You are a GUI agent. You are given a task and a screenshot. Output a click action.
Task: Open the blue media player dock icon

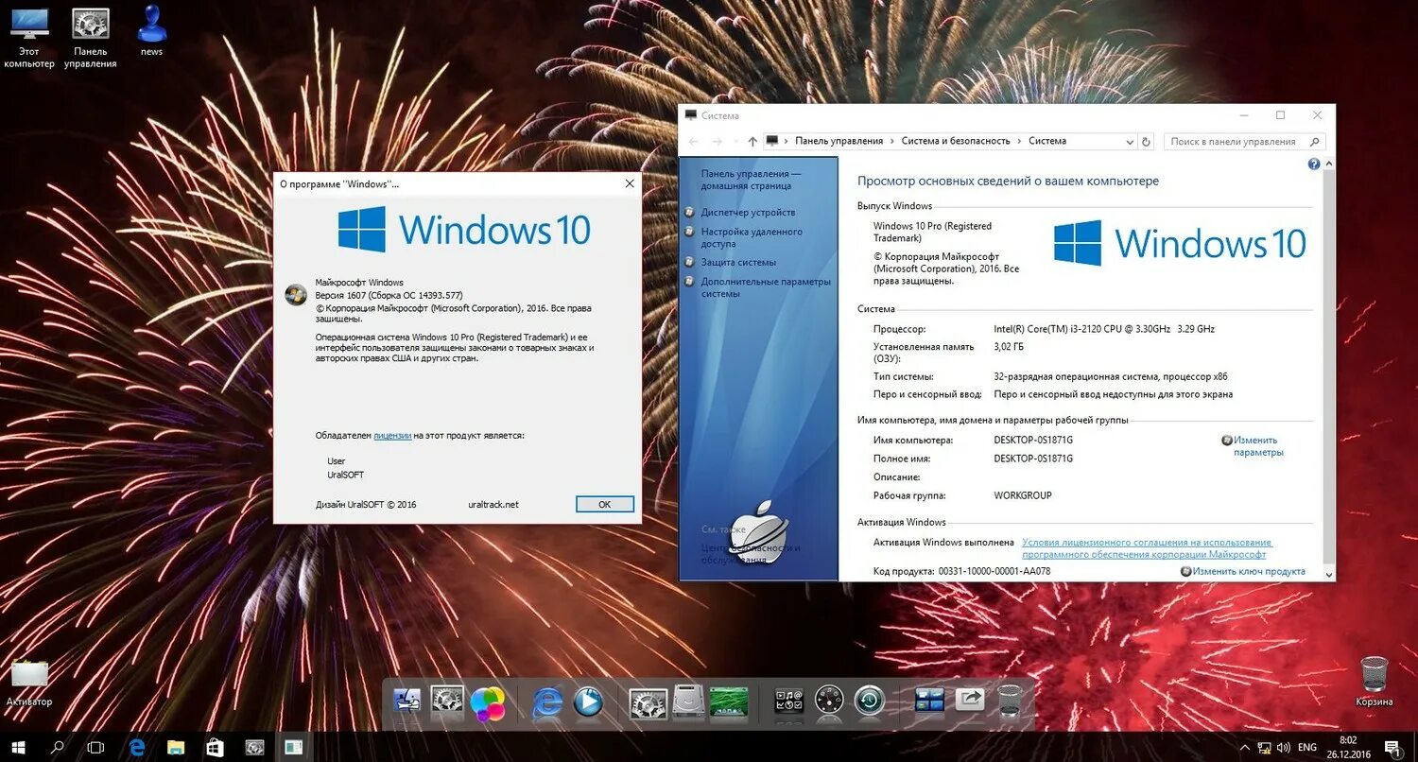click(588, 702)
